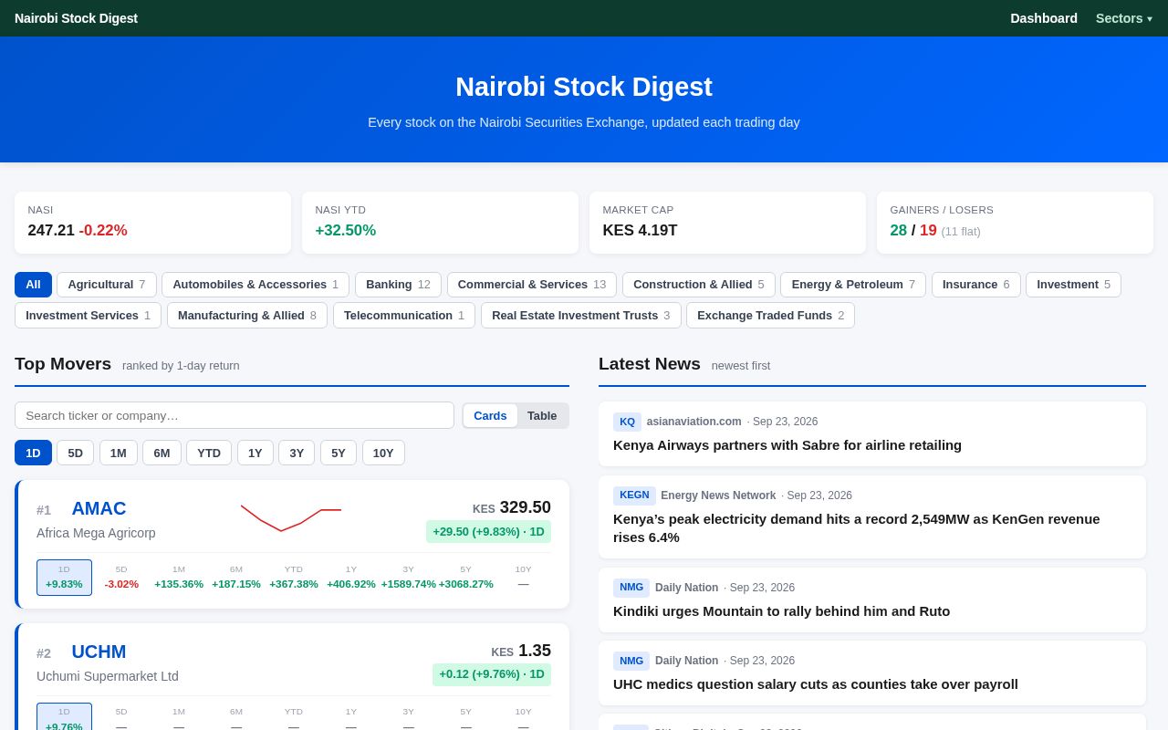Image resolution: width=1168 pixels, height=730 pixels.
Task: Click the UCHM +0.12 change badge
Action: pos(492,674)
